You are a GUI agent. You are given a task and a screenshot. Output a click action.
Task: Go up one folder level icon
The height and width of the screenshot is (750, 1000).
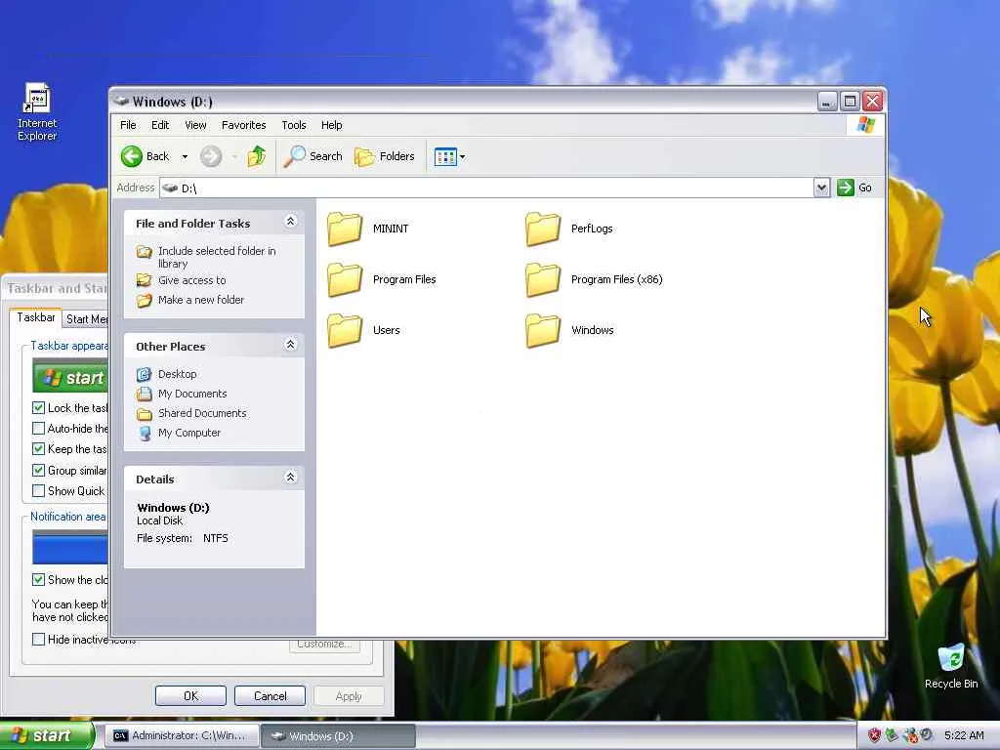pyautogui.click(x=257, y=156)
